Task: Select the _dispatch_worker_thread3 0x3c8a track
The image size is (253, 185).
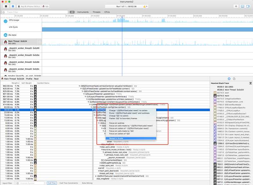Action: (21, 56)
